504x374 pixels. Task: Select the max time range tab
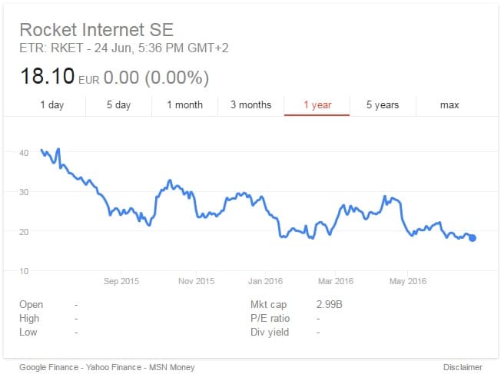pyautogui.click(x=449, y=105)
